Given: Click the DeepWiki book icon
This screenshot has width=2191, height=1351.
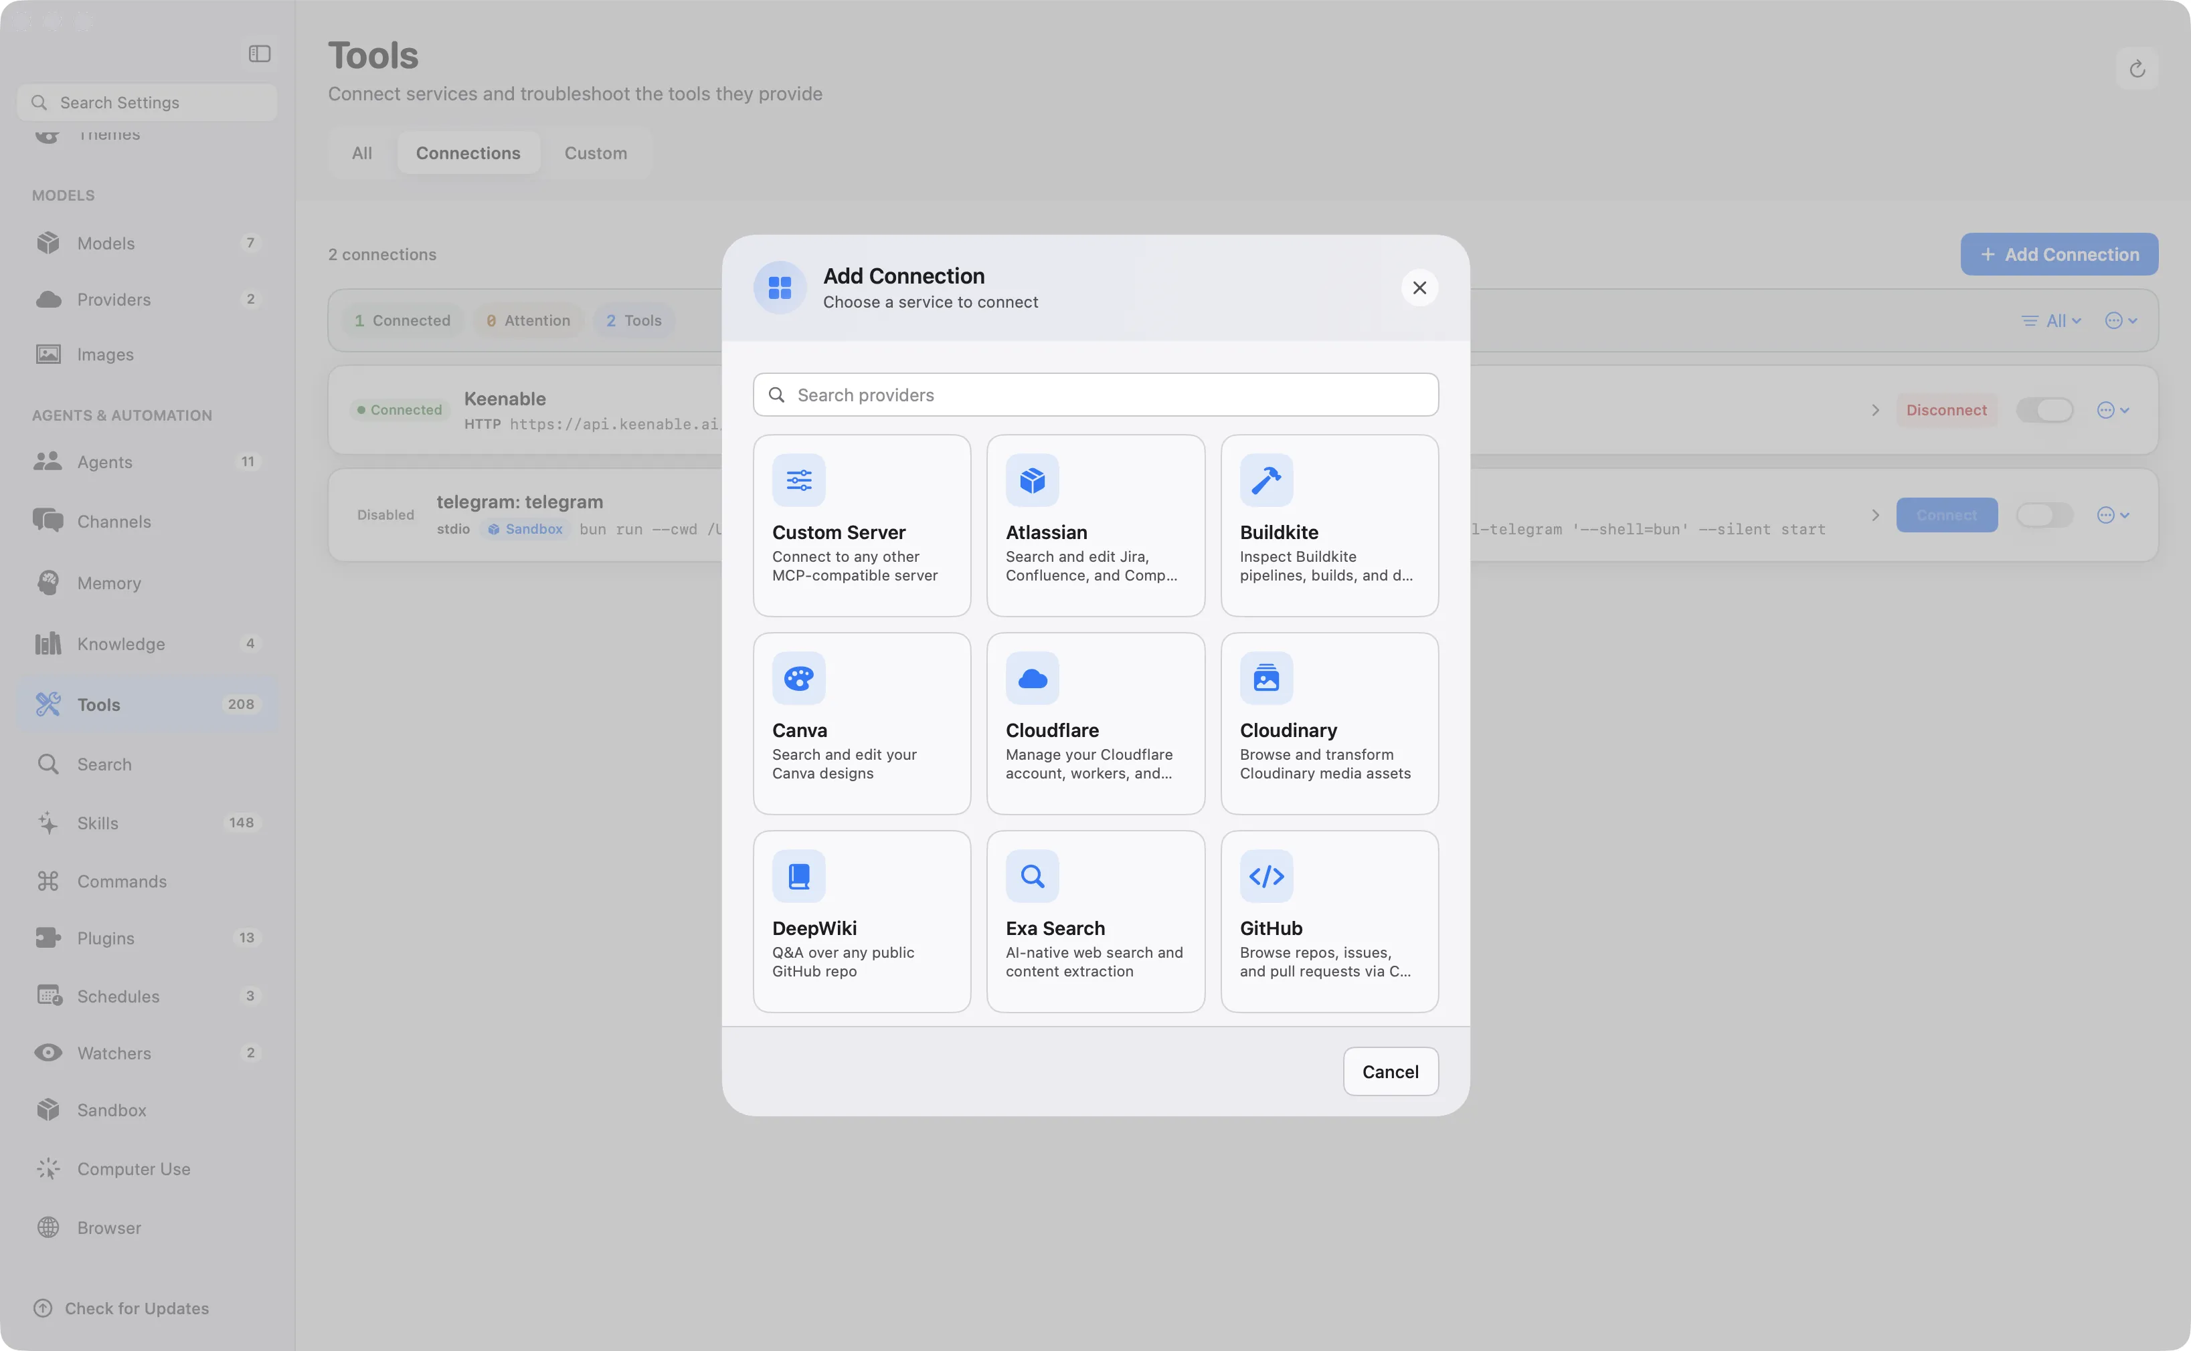Looking at the screenshot, I should coord(798,875).
